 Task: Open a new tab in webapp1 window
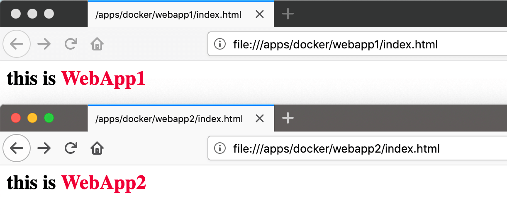288,14
